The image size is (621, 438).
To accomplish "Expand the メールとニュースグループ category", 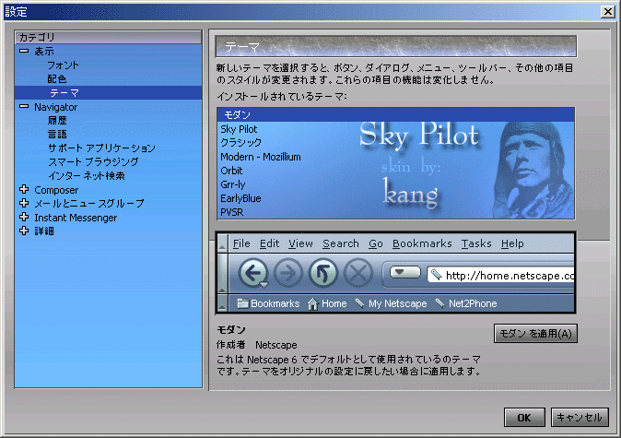I will [x=24, y=203].
